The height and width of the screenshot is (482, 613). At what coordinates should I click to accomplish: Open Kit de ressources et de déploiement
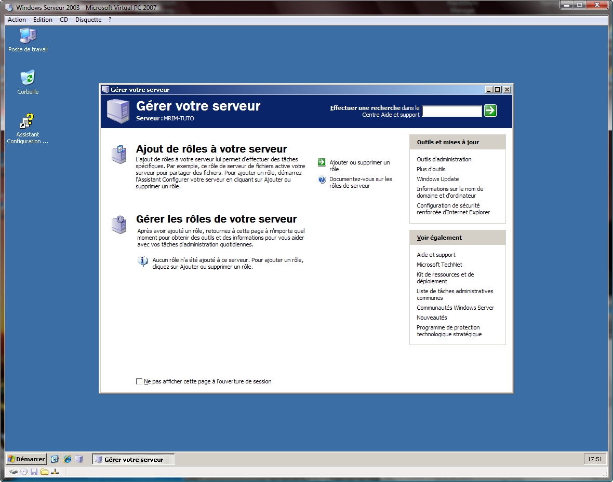pos(445,278)
